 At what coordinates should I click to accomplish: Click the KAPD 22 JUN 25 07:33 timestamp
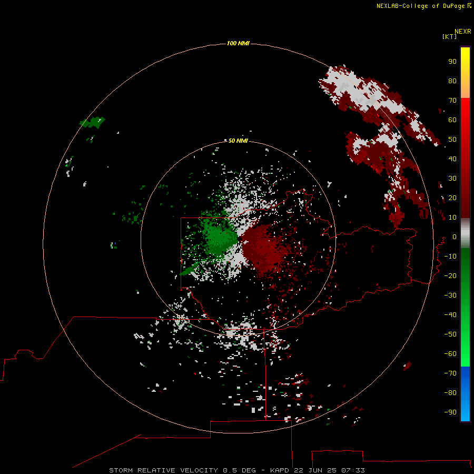[x=318, y=470]
